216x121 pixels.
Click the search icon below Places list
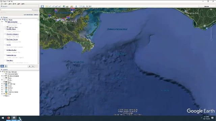click(x=2, y=66)
